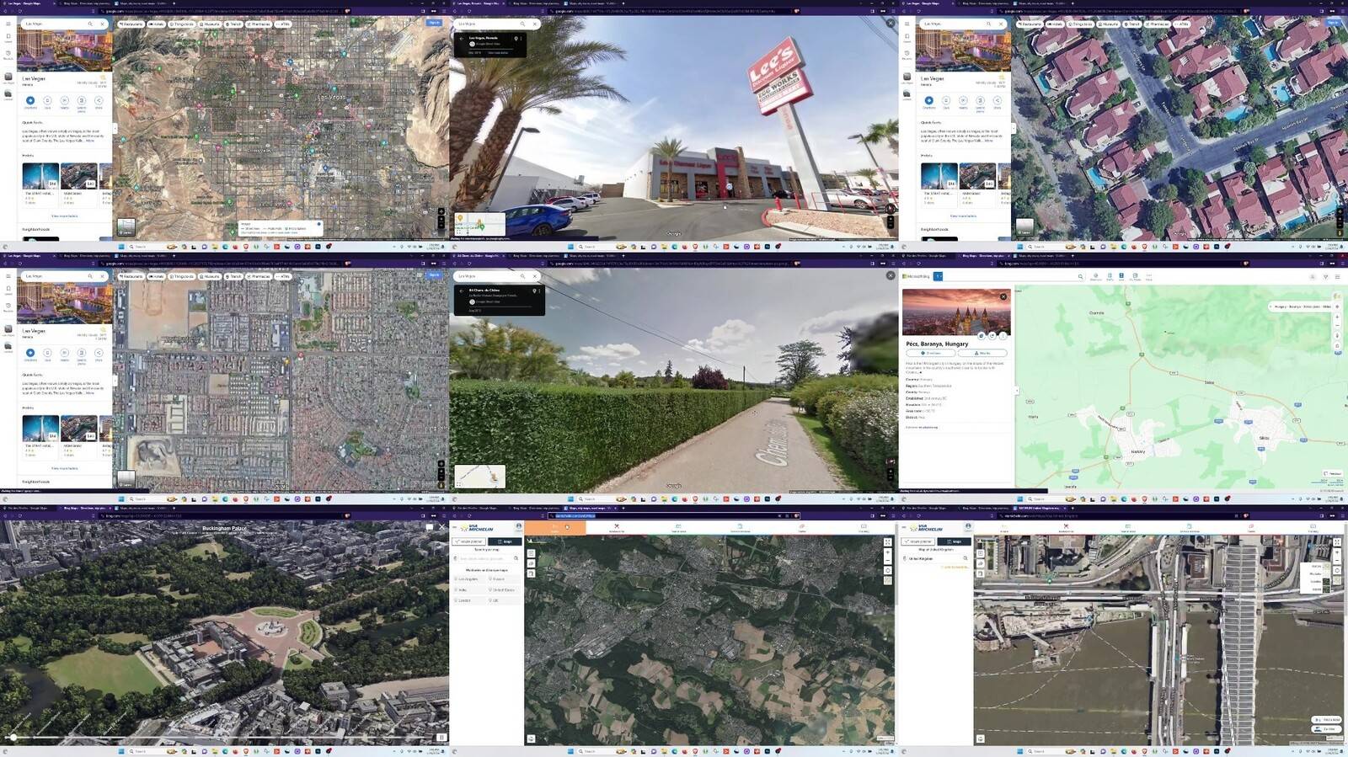Pause the Buckingham Palace flyover playback
1348x757 pixels.
(x=441, y=738)
